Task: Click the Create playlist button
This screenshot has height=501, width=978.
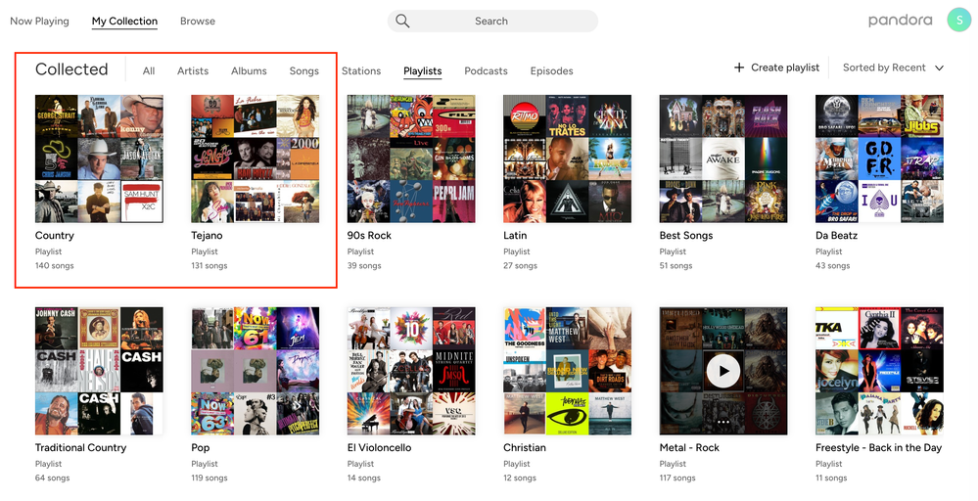Action: tap(776, 68)
